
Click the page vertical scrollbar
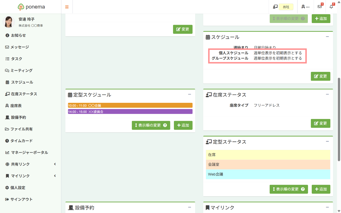339,119
